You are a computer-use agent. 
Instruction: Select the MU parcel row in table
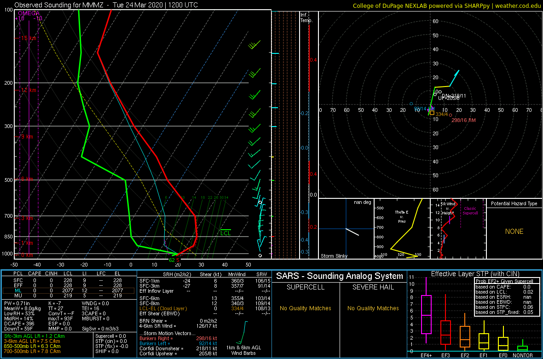pos(69,296)
